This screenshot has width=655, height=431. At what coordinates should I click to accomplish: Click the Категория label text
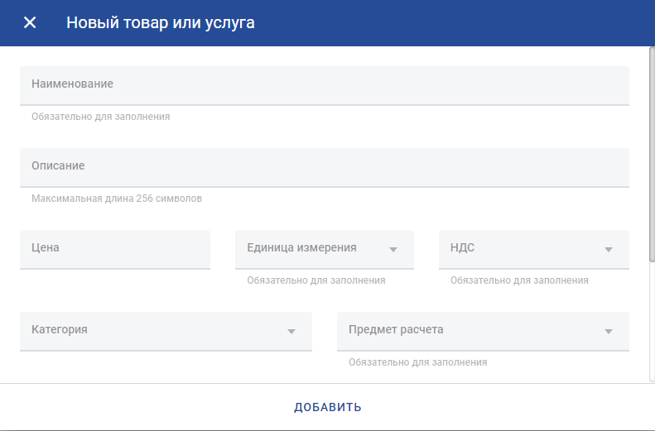(60, 329)
